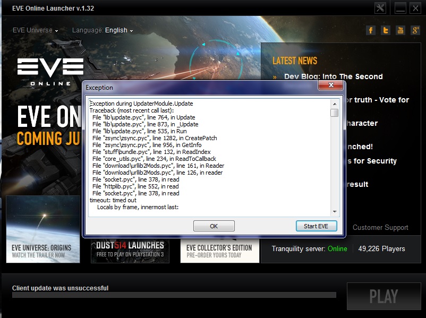Close the EVE Online Launcher window
Viewport: 426px width, 318px height.
[x=415, y=8]
